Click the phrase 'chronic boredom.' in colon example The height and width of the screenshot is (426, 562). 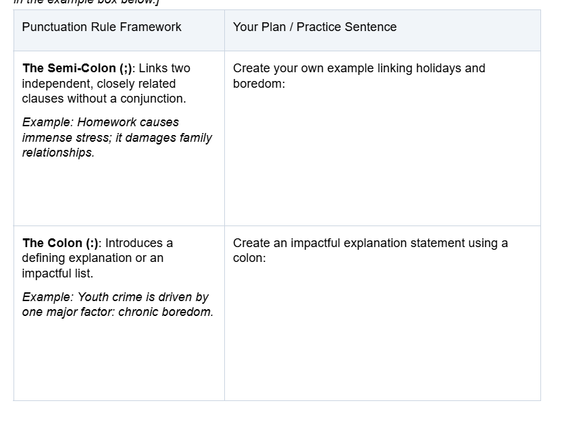click(165, 312)
